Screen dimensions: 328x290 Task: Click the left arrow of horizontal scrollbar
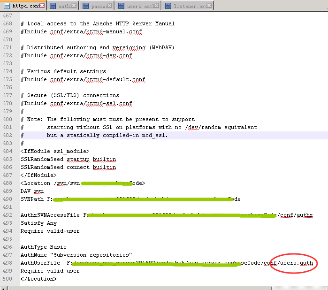(4, 288)
